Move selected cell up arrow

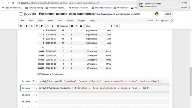(x=48, y=26)
